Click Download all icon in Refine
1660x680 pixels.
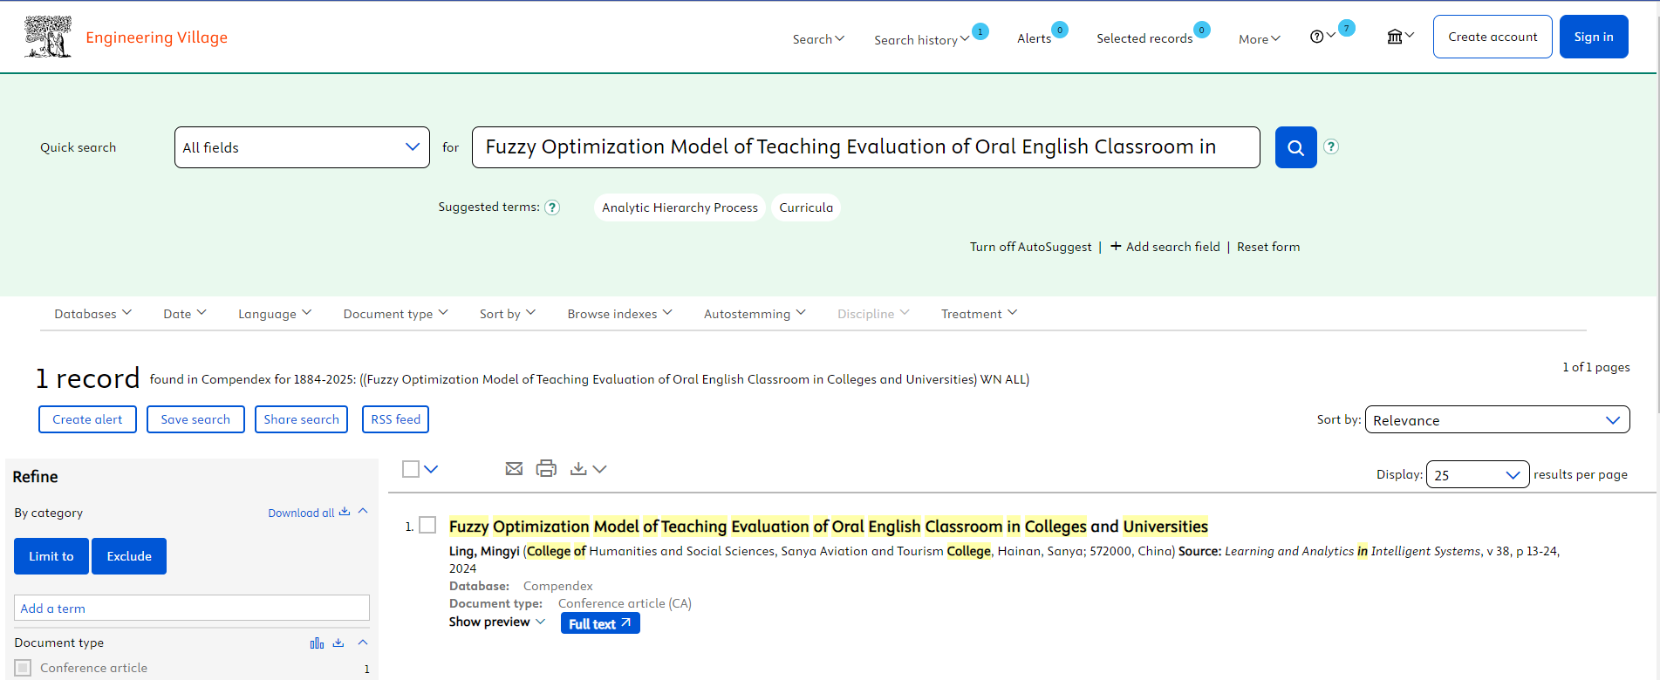pyautogui.click(x=345, y=512)
